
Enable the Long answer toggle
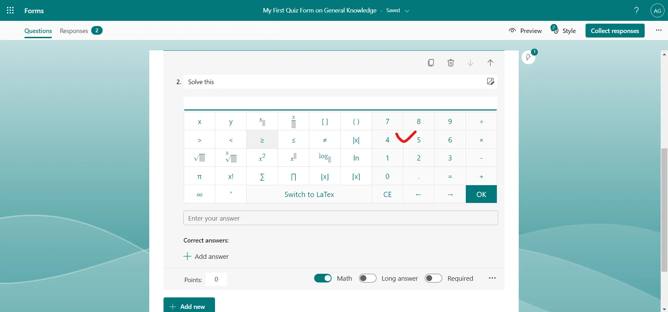[368, 278]
